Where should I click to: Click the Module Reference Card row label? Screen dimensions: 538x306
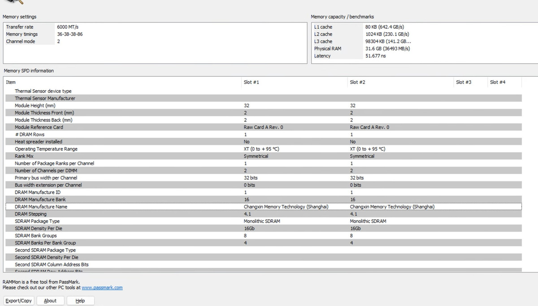click(x=39, y=127)
